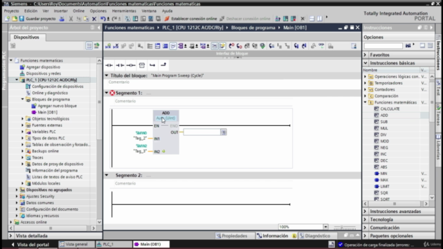Click the upload from device icon
Viewport: 443px width, 249px height.
click(x=143, y=19)
